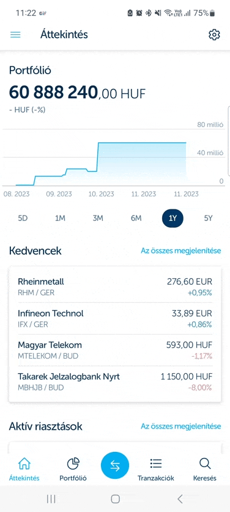The width and height of the screenshot is (230, 512).
Task: Tap the blue transfer arrows button
Action: click(x=115, y=466)
